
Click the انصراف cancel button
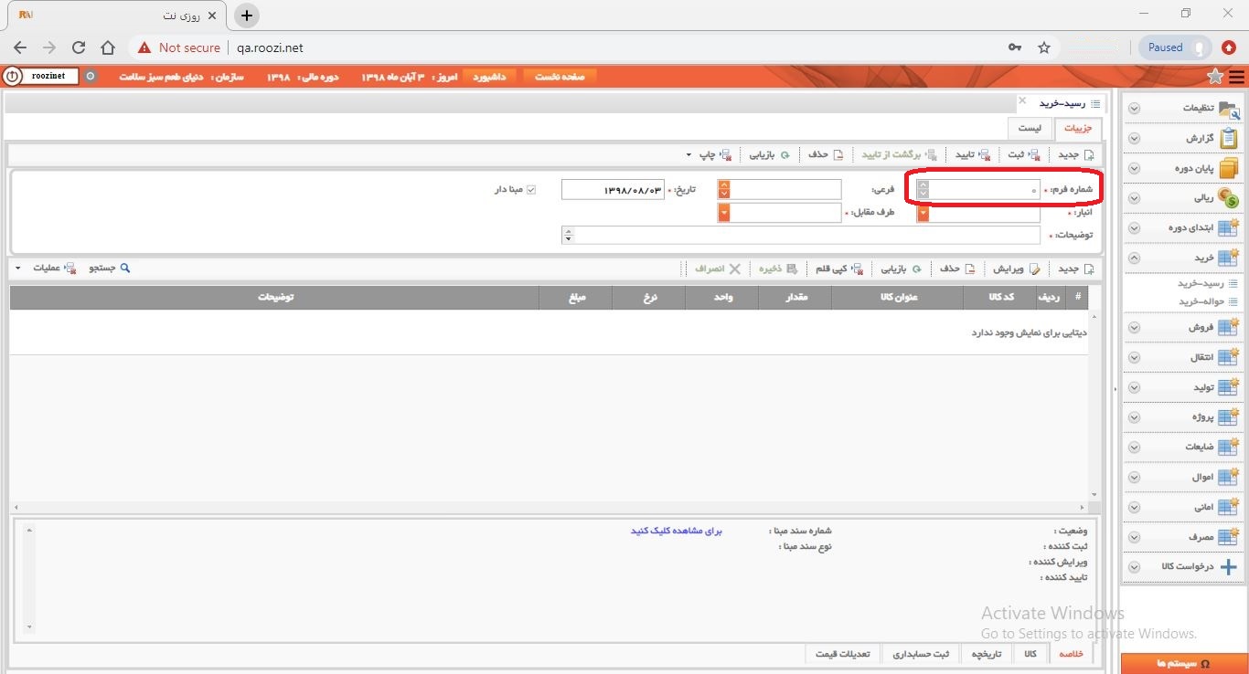coord(718,269)
